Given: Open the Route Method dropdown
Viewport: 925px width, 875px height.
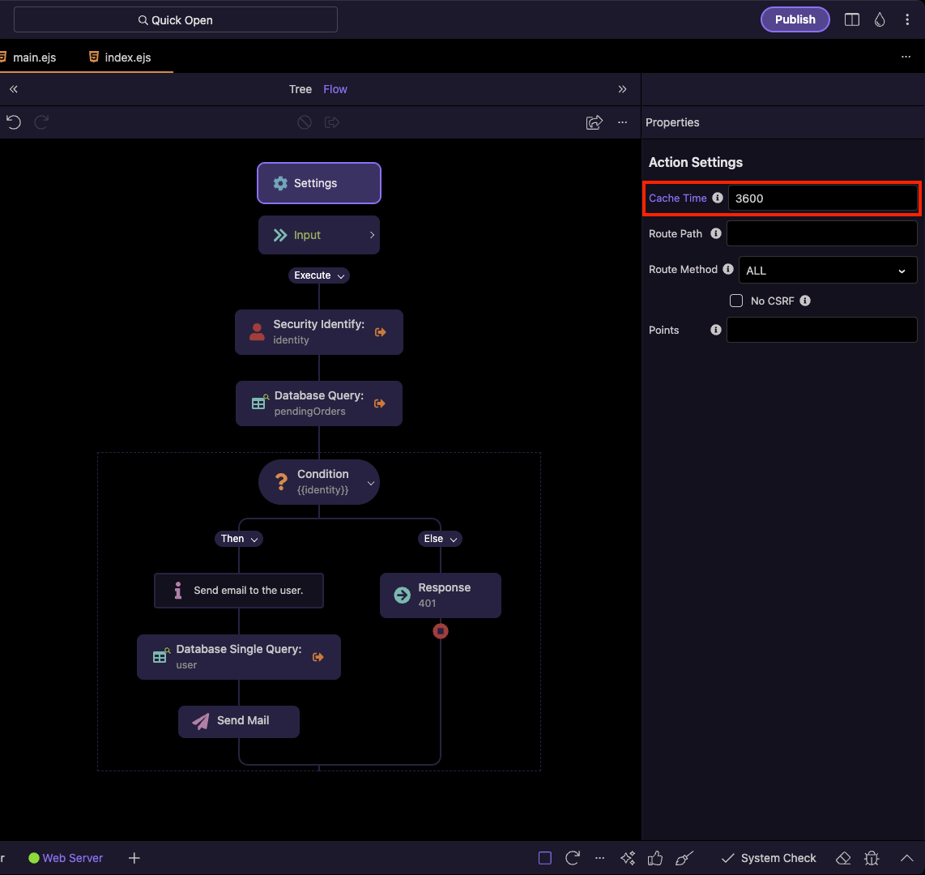Looking at the screenshot, I should [x=827, y=271].
